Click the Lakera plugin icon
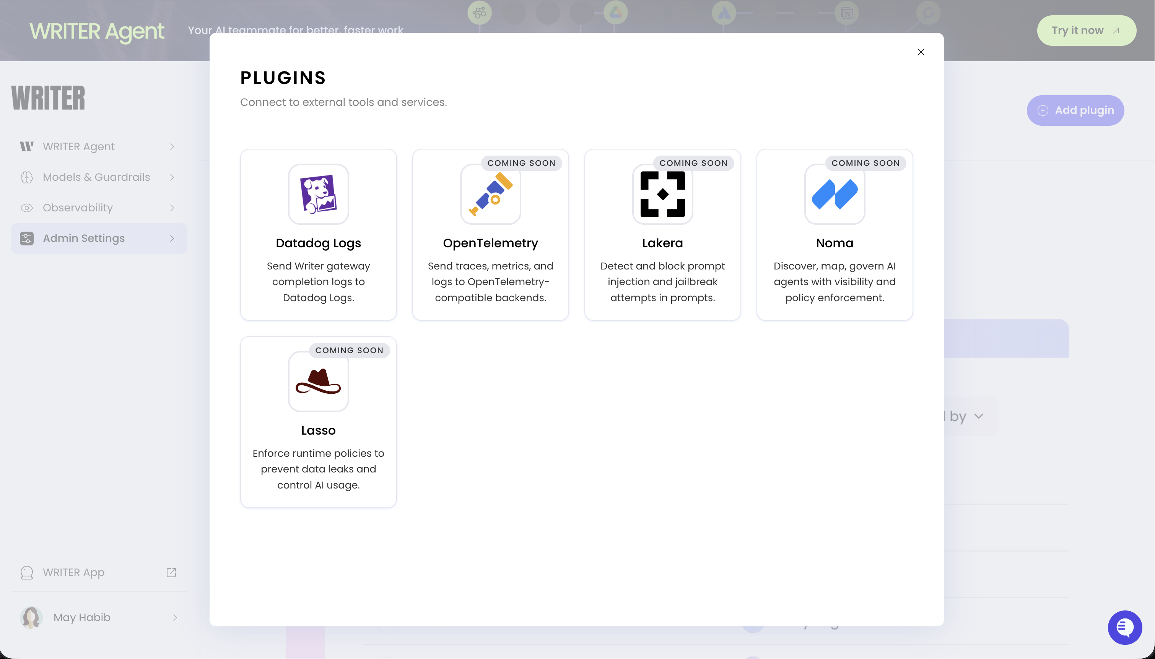This screenshot has height=659, width=1155. point(662,194)
